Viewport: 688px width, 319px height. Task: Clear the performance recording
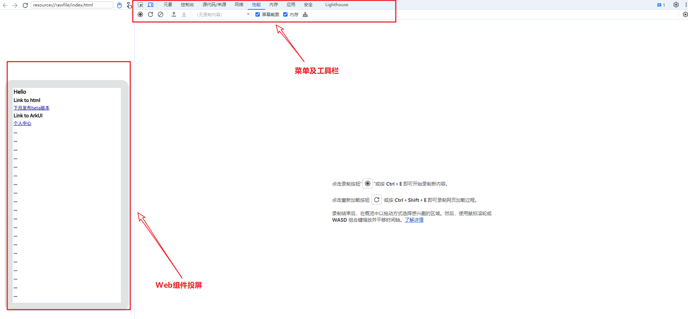[161, 14]
